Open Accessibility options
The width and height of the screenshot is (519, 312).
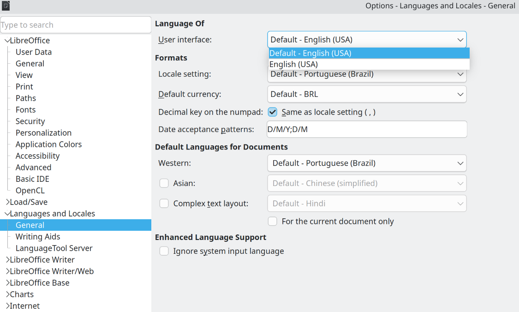point(37,156)
